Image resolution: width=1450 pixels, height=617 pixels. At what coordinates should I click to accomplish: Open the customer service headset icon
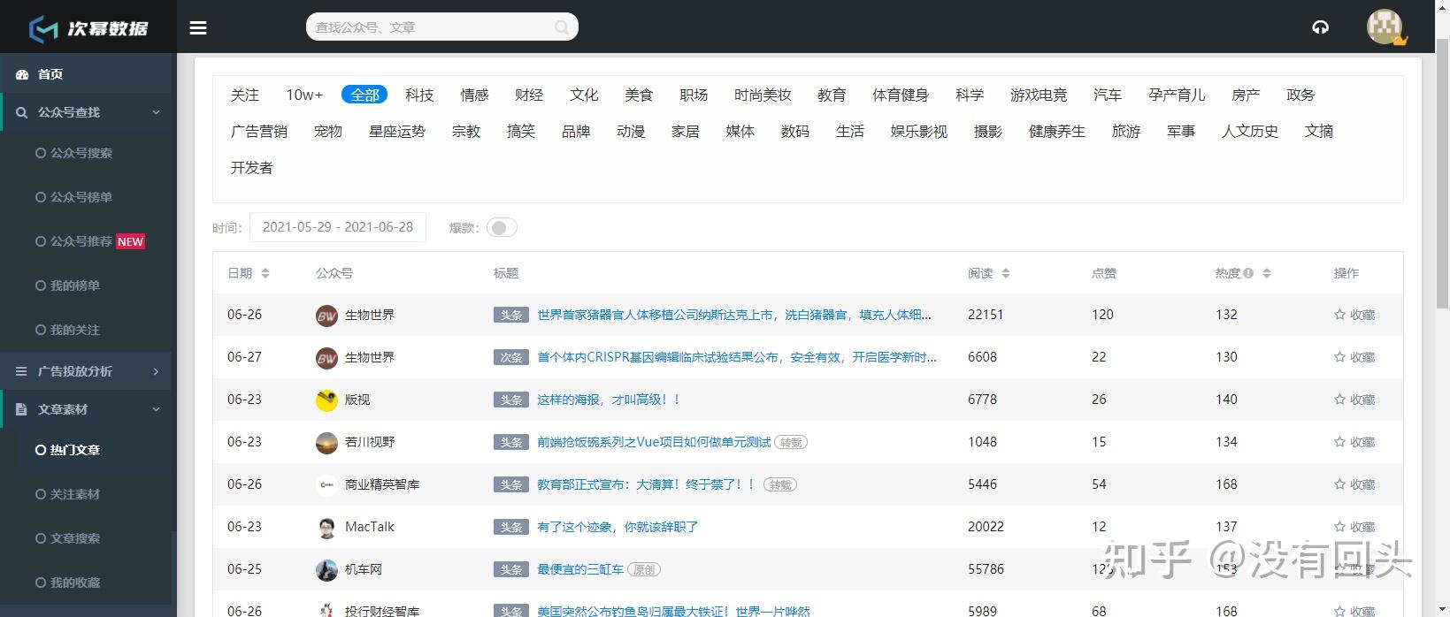(1320, 27)
